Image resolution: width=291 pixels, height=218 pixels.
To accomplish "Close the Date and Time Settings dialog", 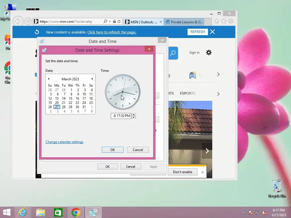I will tap(149, 49).
